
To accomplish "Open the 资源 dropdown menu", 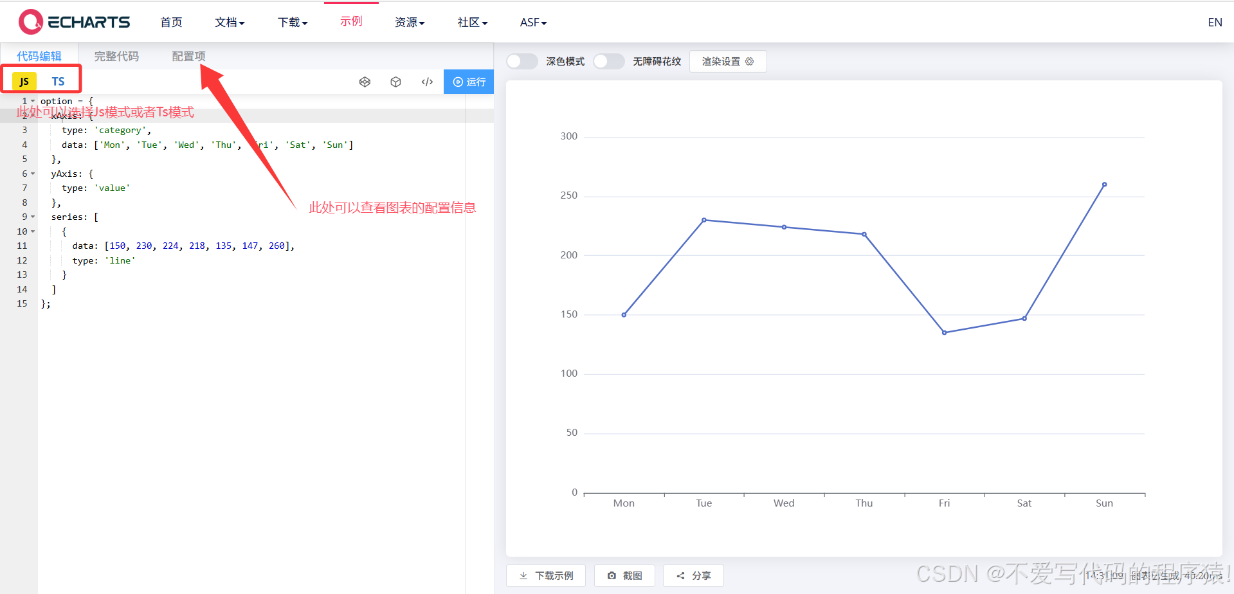I will pos(410,22).
